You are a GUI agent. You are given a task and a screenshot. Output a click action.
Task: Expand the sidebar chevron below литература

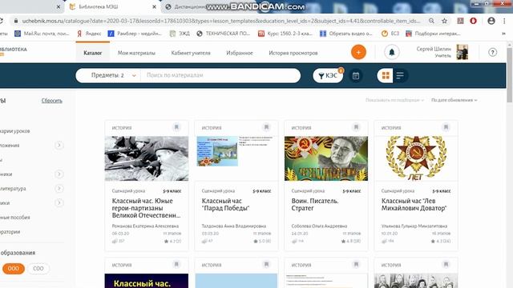[x=59, y=202]
